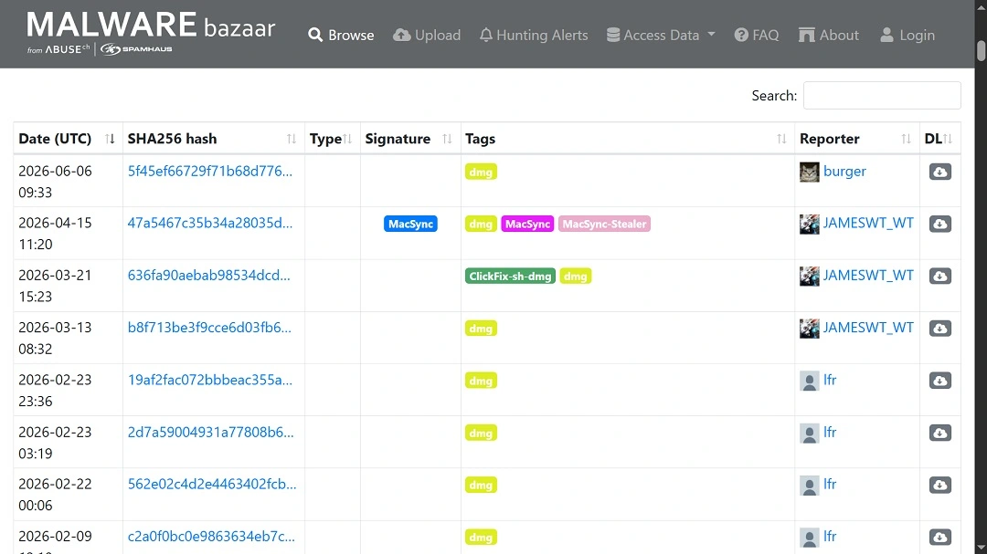
Task: Click JAMESWT_WT avatar in the 2026-03-13 row
Action: (810, 329)
